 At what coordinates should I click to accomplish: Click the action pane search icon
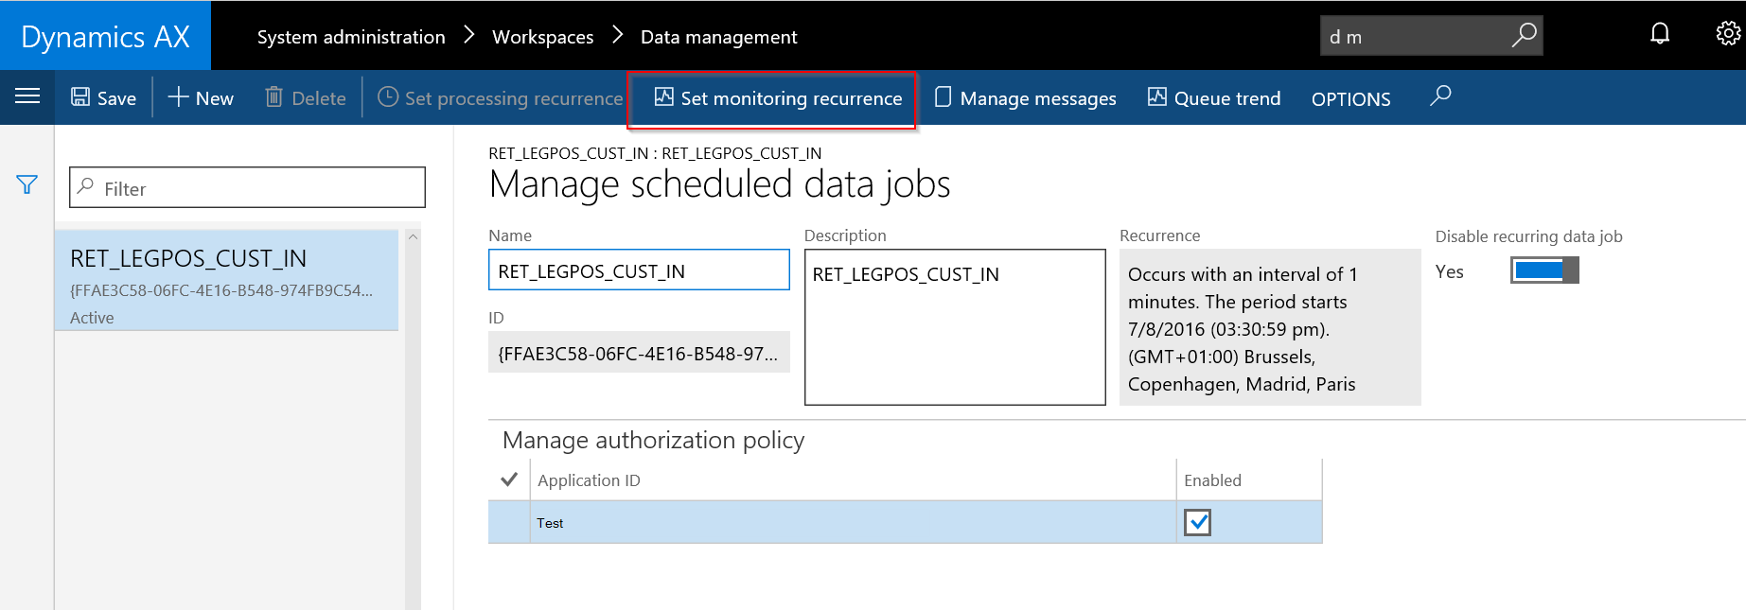(x=1440, y=96)
